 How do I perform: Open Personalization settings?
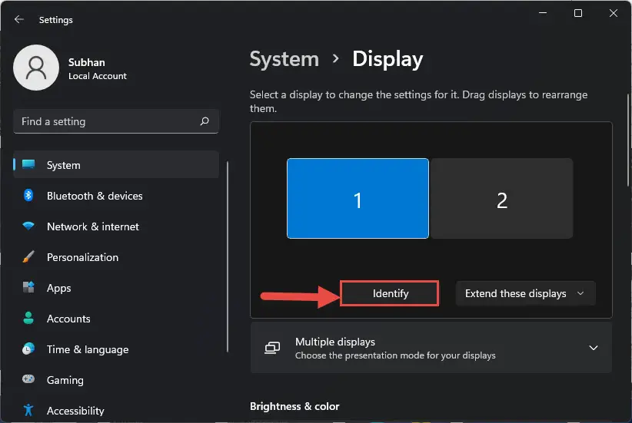pos(116,257)
